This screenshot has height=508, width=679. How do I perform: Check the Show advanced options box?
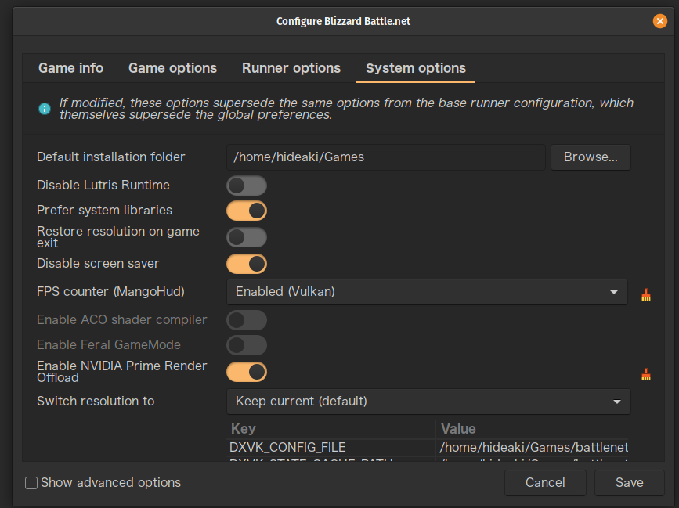tap(31, 483)
